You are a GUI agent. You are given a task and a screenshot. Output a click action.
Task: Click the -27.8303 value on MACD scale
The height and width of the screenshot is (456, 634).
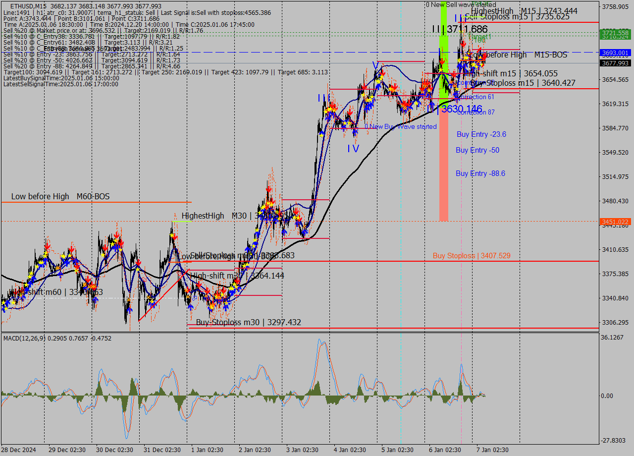[613, 441]
